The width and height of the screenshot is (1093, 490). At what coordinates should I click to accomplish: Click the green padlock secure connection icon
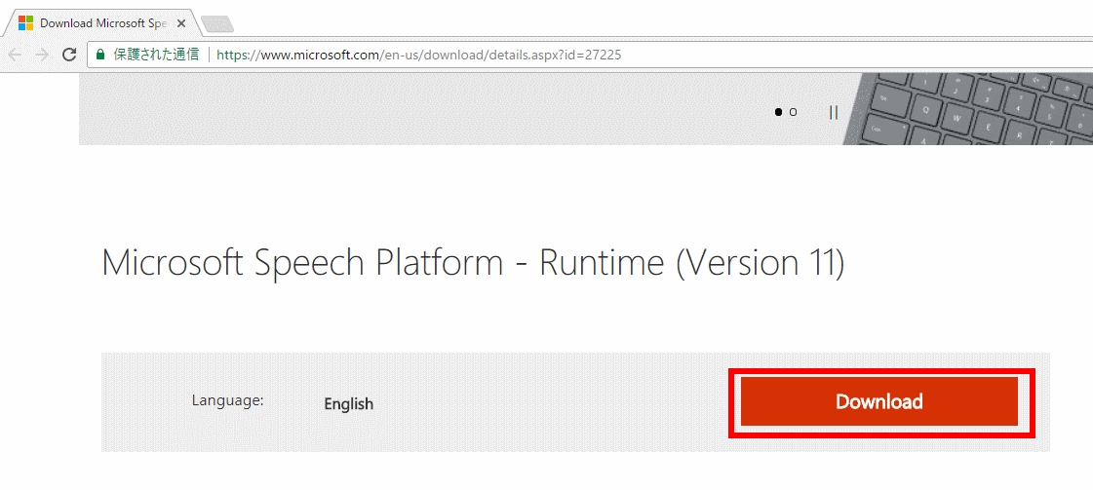point(100,55)
